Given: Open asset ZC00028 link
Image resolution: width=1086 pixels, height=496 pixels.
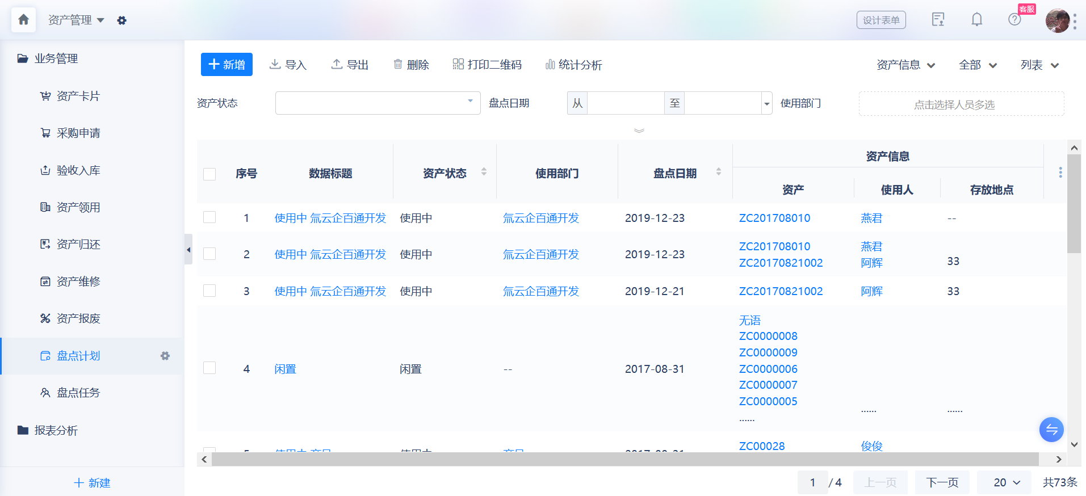Looking at the screenshot, I should 762,446.
